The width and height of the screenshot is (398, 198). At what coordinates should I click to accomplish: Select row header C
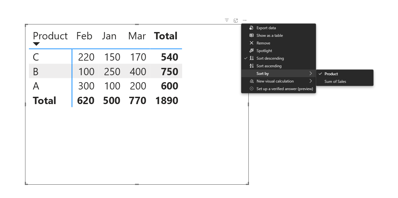pyautogui.click(x=36, y=57)
